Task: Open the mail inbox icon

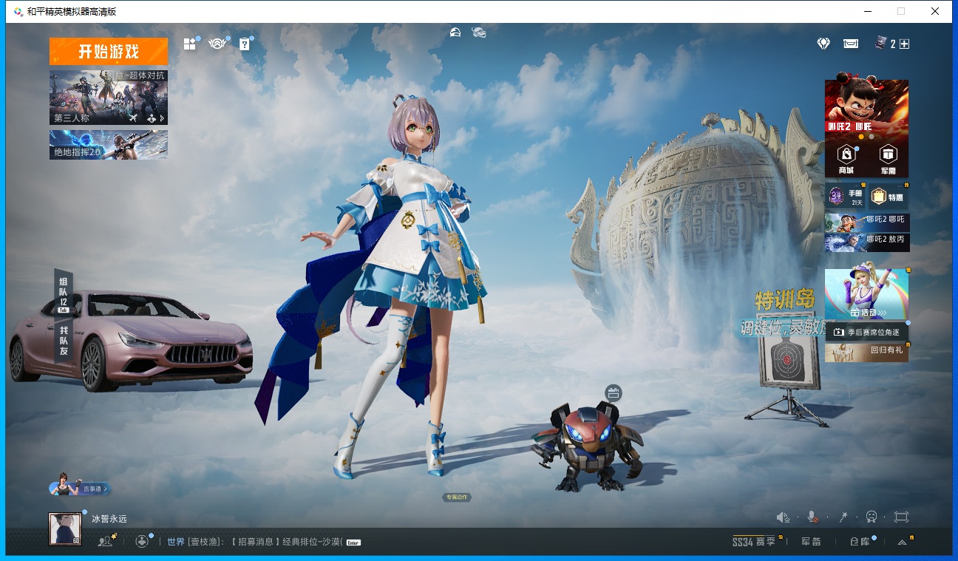Action: 851,44
